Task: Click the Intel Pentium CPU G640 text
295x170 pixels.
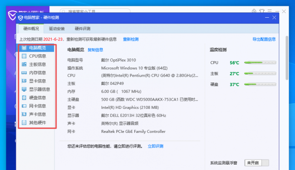Action: (150, 76)
